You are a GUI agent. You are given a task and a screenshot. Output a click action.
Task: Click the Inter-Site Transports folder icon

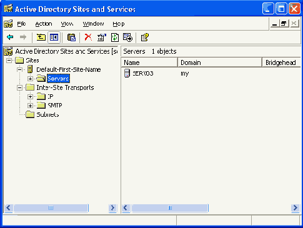click(x=30, y=87)
